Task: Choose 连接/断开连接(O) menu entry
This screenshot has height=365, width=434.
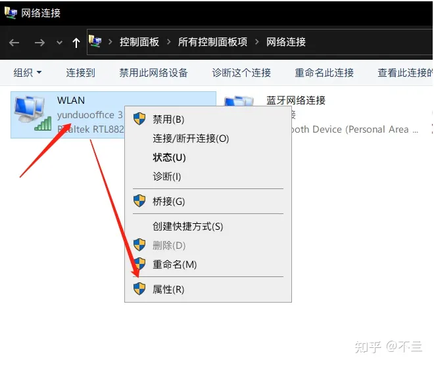Action: coord(208,139)
